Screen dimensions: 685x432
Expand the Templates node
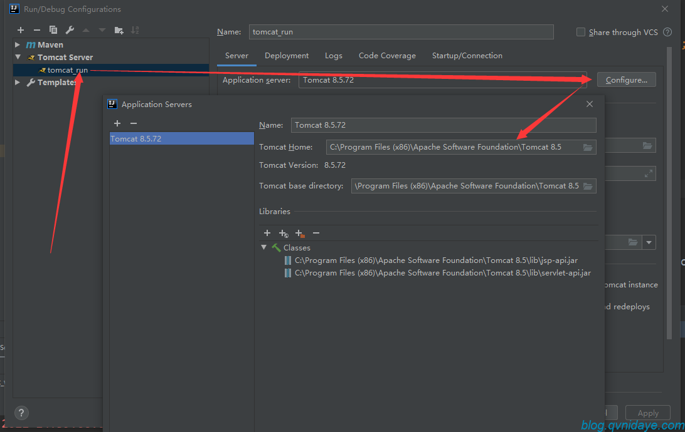(x=18, y=82)
